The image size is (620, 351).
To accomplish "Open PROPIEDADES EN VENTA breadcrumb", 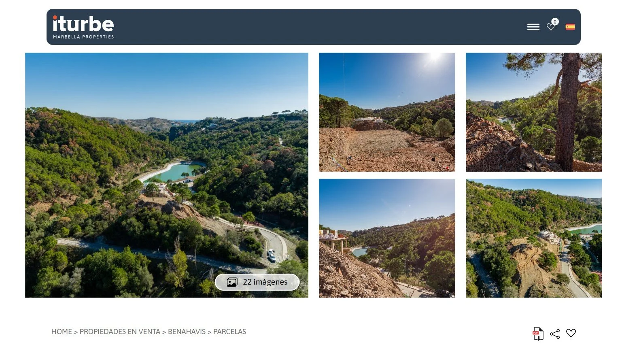I will [x=120, y=332].
